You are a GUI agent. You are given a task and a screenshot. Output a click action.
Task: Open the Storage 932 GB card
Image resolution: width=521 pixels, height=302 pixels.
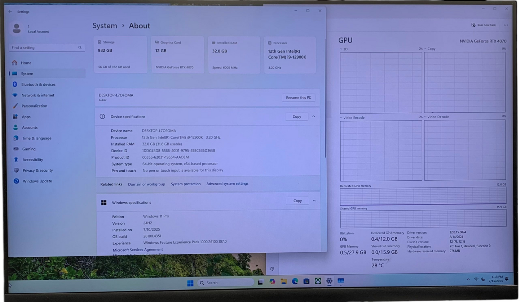120,54
